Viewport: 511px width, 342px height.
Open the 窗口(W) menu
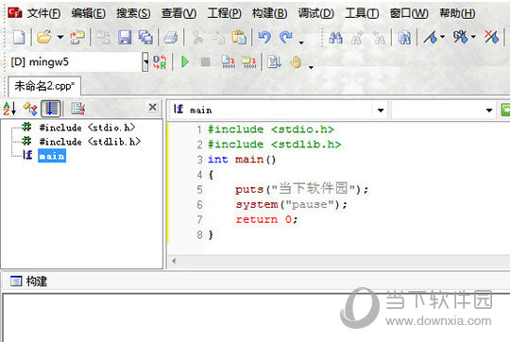pyautogui.click(x=409, y=13)
